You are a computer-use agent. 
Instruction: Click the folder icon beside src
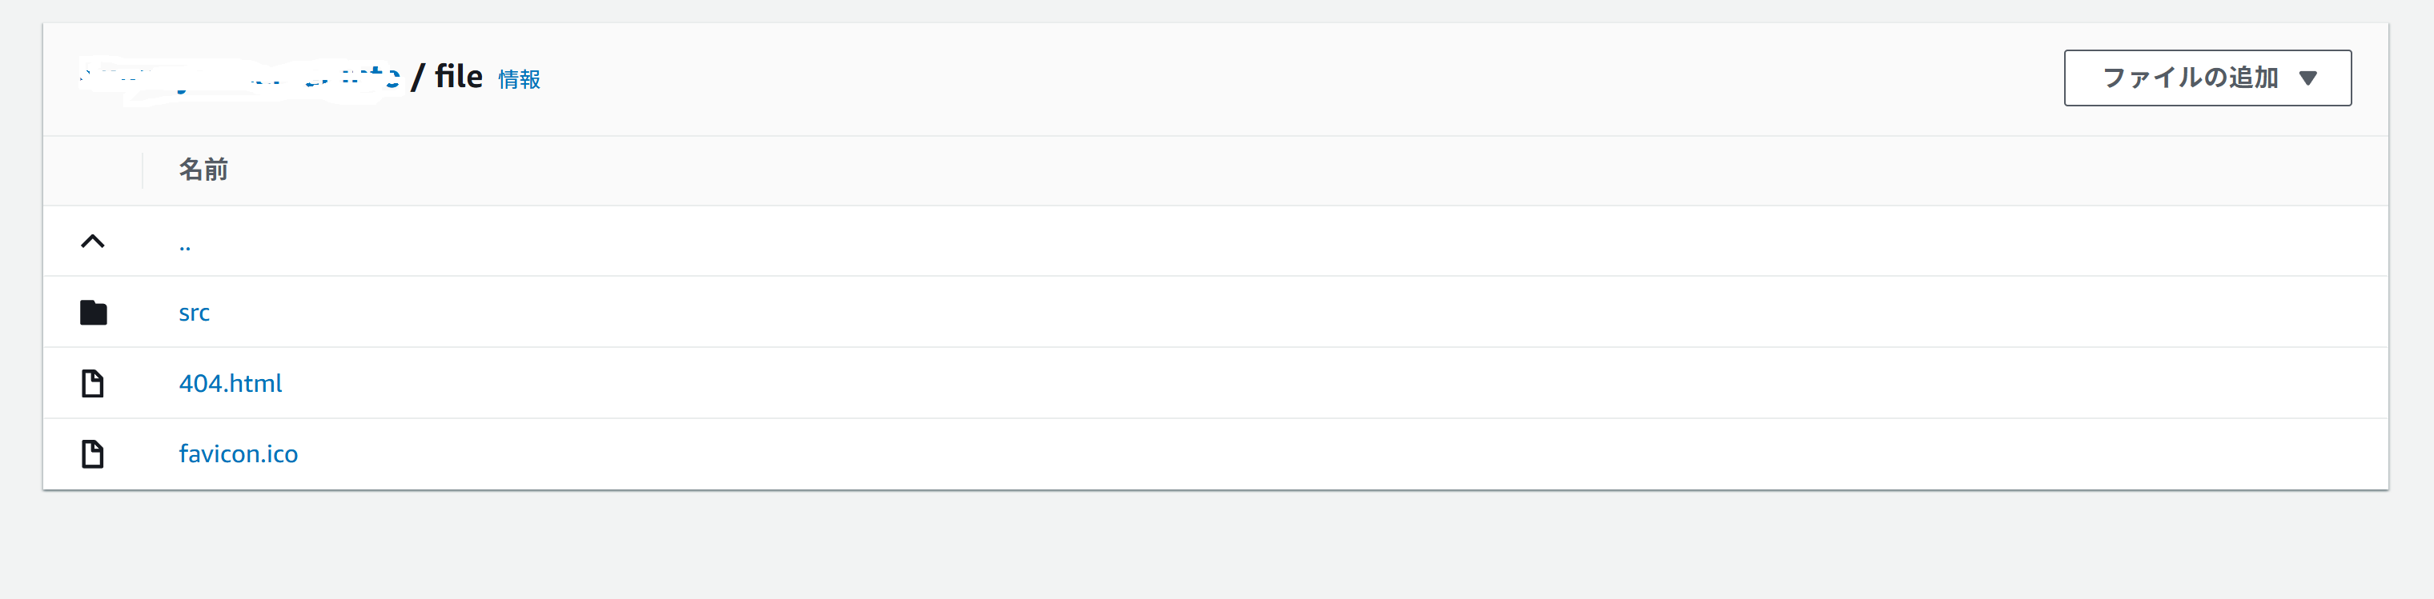(x=93, y=312)
